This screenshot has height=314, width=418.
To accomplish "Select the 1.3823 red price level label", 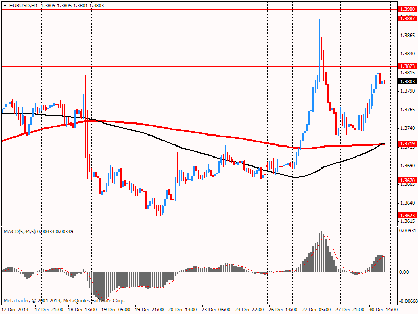I will [x=407, y=66].
